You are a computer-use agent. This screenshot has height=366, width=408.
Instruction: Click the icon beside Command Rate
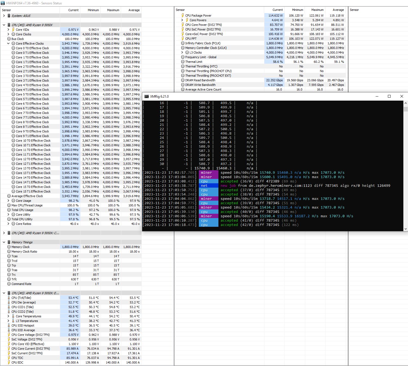9,284
